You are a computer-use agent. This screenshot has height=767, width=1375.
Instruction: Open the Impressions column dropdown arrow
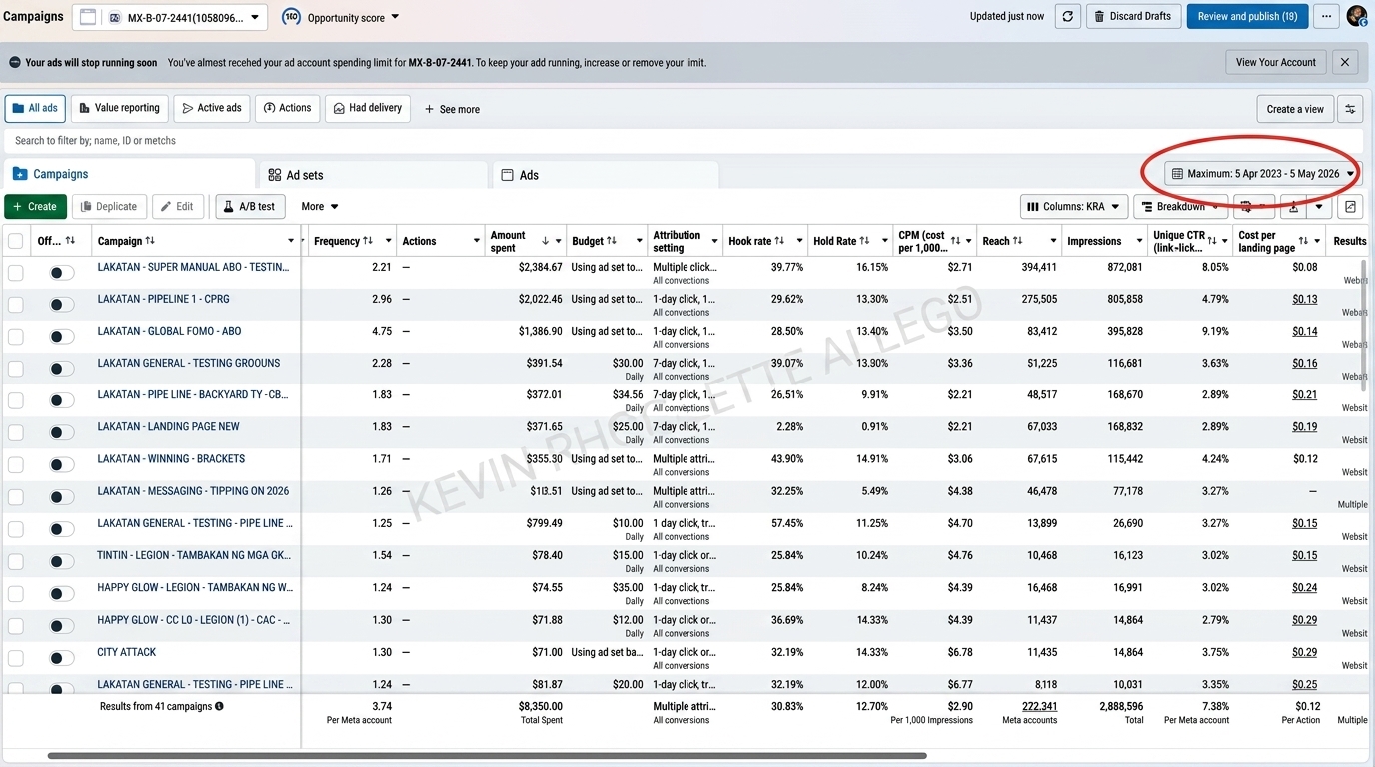[1137, 241]
